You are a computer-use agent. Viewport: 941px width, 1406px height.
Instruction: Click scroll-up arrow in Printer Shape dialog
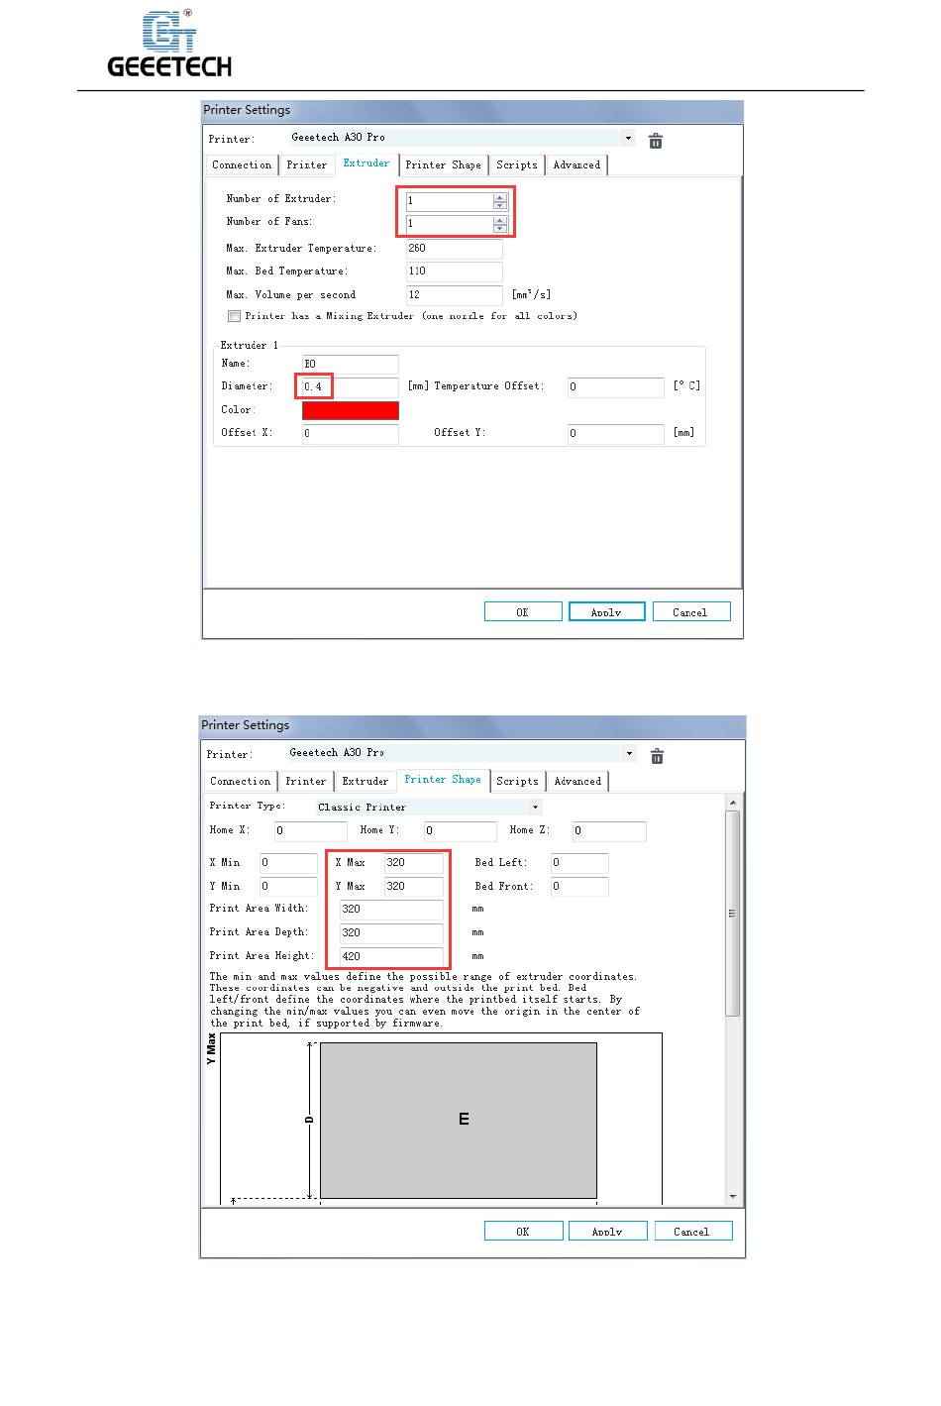pyautogui.click(x=733, y=803)
